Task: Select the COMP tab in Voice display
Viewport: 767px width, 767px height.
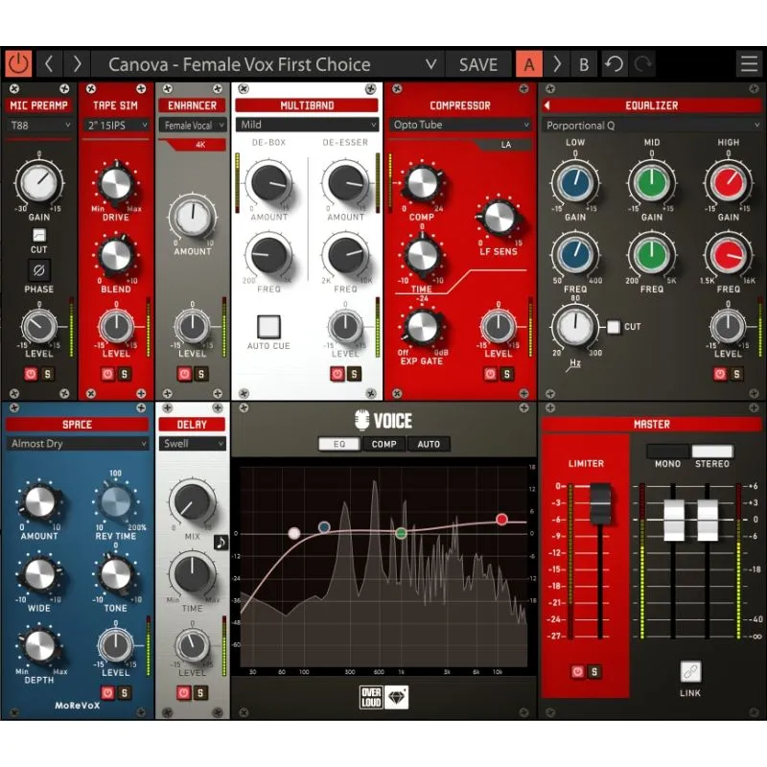Action: (384, 444)
